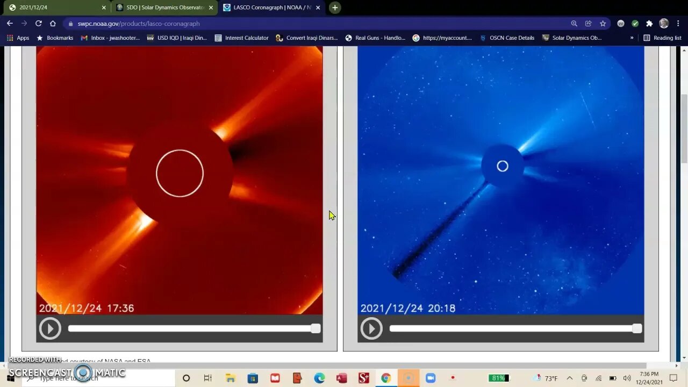Image resolution: width=688 pixels, height=387 pixels.
Task: Play the red LASCO C2 animation
Action: (50, 328)
